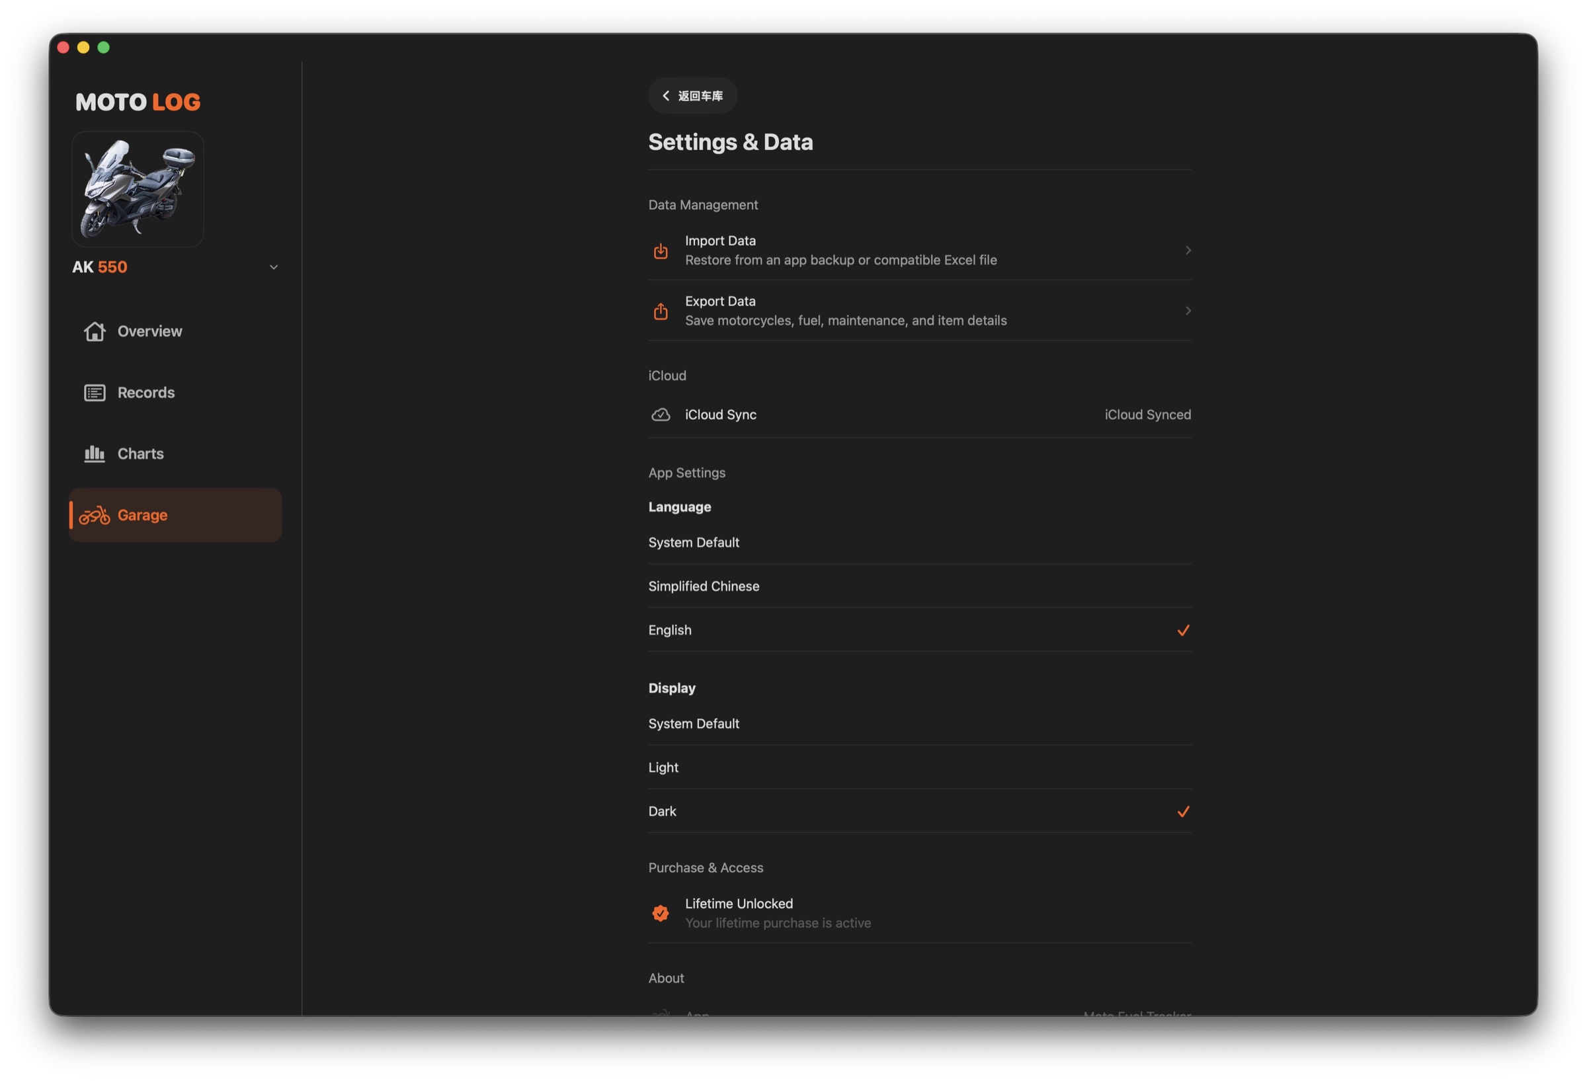Click the Display subsection heading
This screenshot has height=1081, width=1587.
tap(672, 688)
